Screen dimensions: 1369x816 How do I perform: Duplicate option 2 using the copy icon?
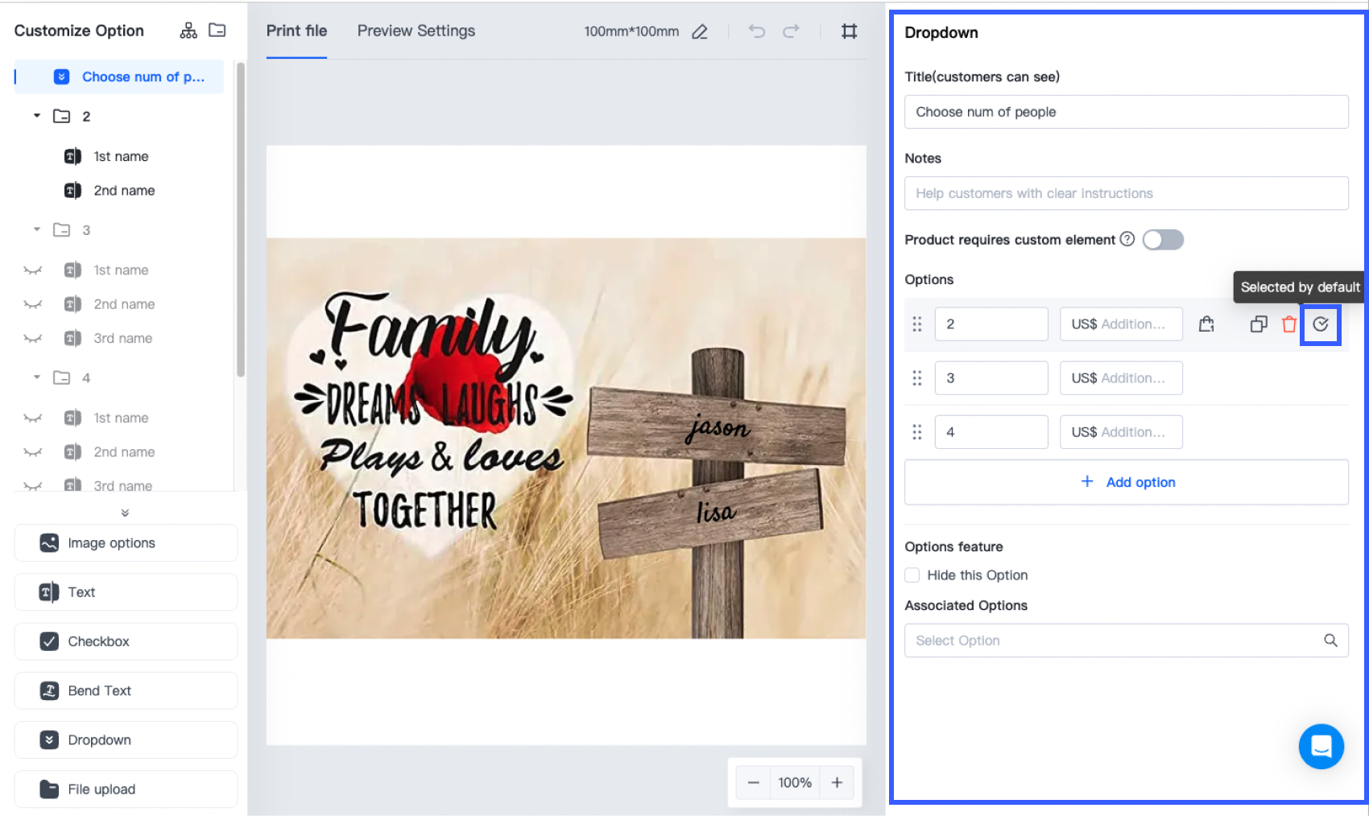(1258, 324)
